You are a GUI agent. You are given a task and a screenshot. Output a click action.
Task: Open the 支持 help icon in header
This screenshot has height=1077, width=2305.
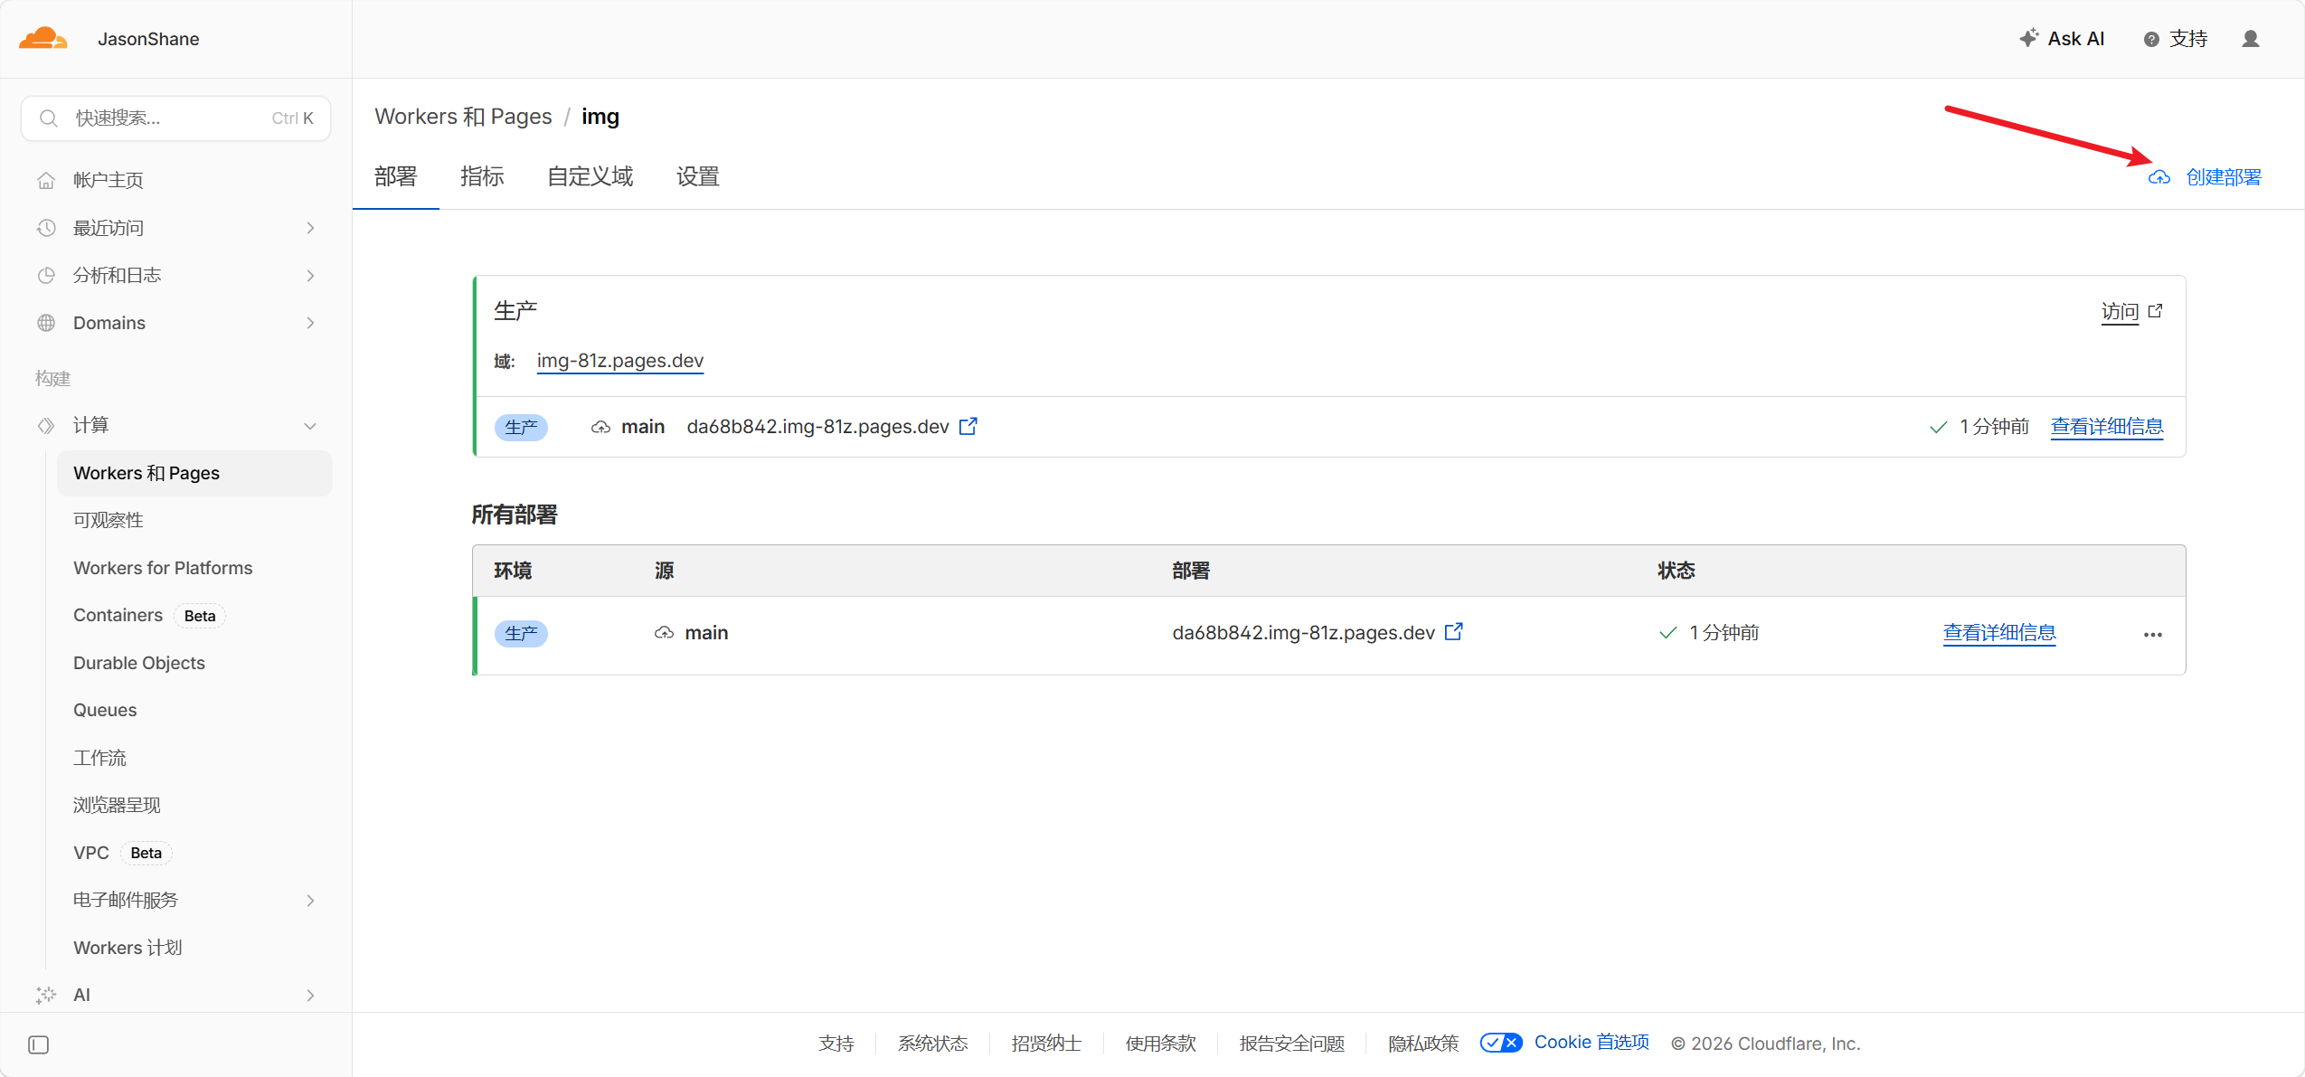click(2151, 39)
